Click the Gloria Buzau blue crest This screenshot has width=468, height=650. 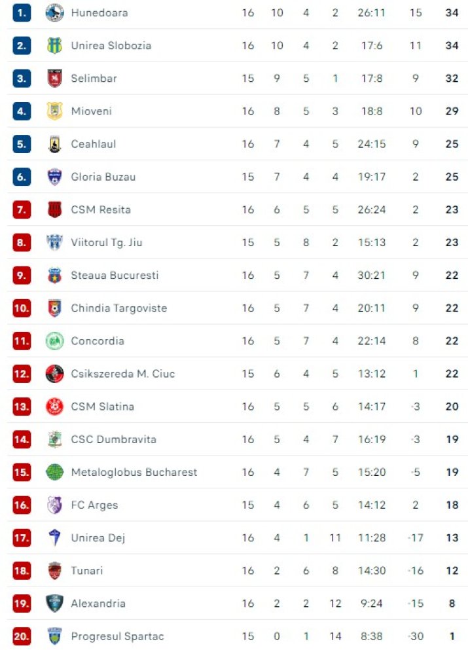[54, 177]
